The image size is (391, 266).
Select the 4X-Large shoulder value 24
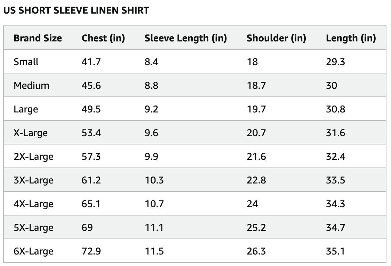coord(252,204)
